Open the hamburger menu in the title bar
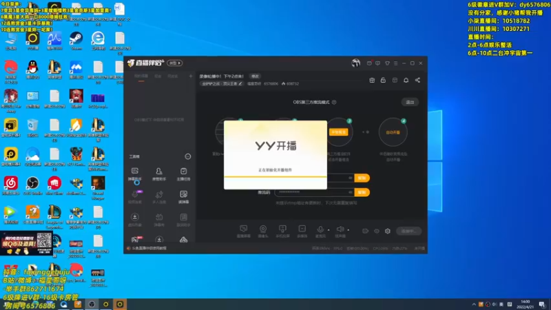The width and height of the screenshot is (551, 310). [395, 63]
